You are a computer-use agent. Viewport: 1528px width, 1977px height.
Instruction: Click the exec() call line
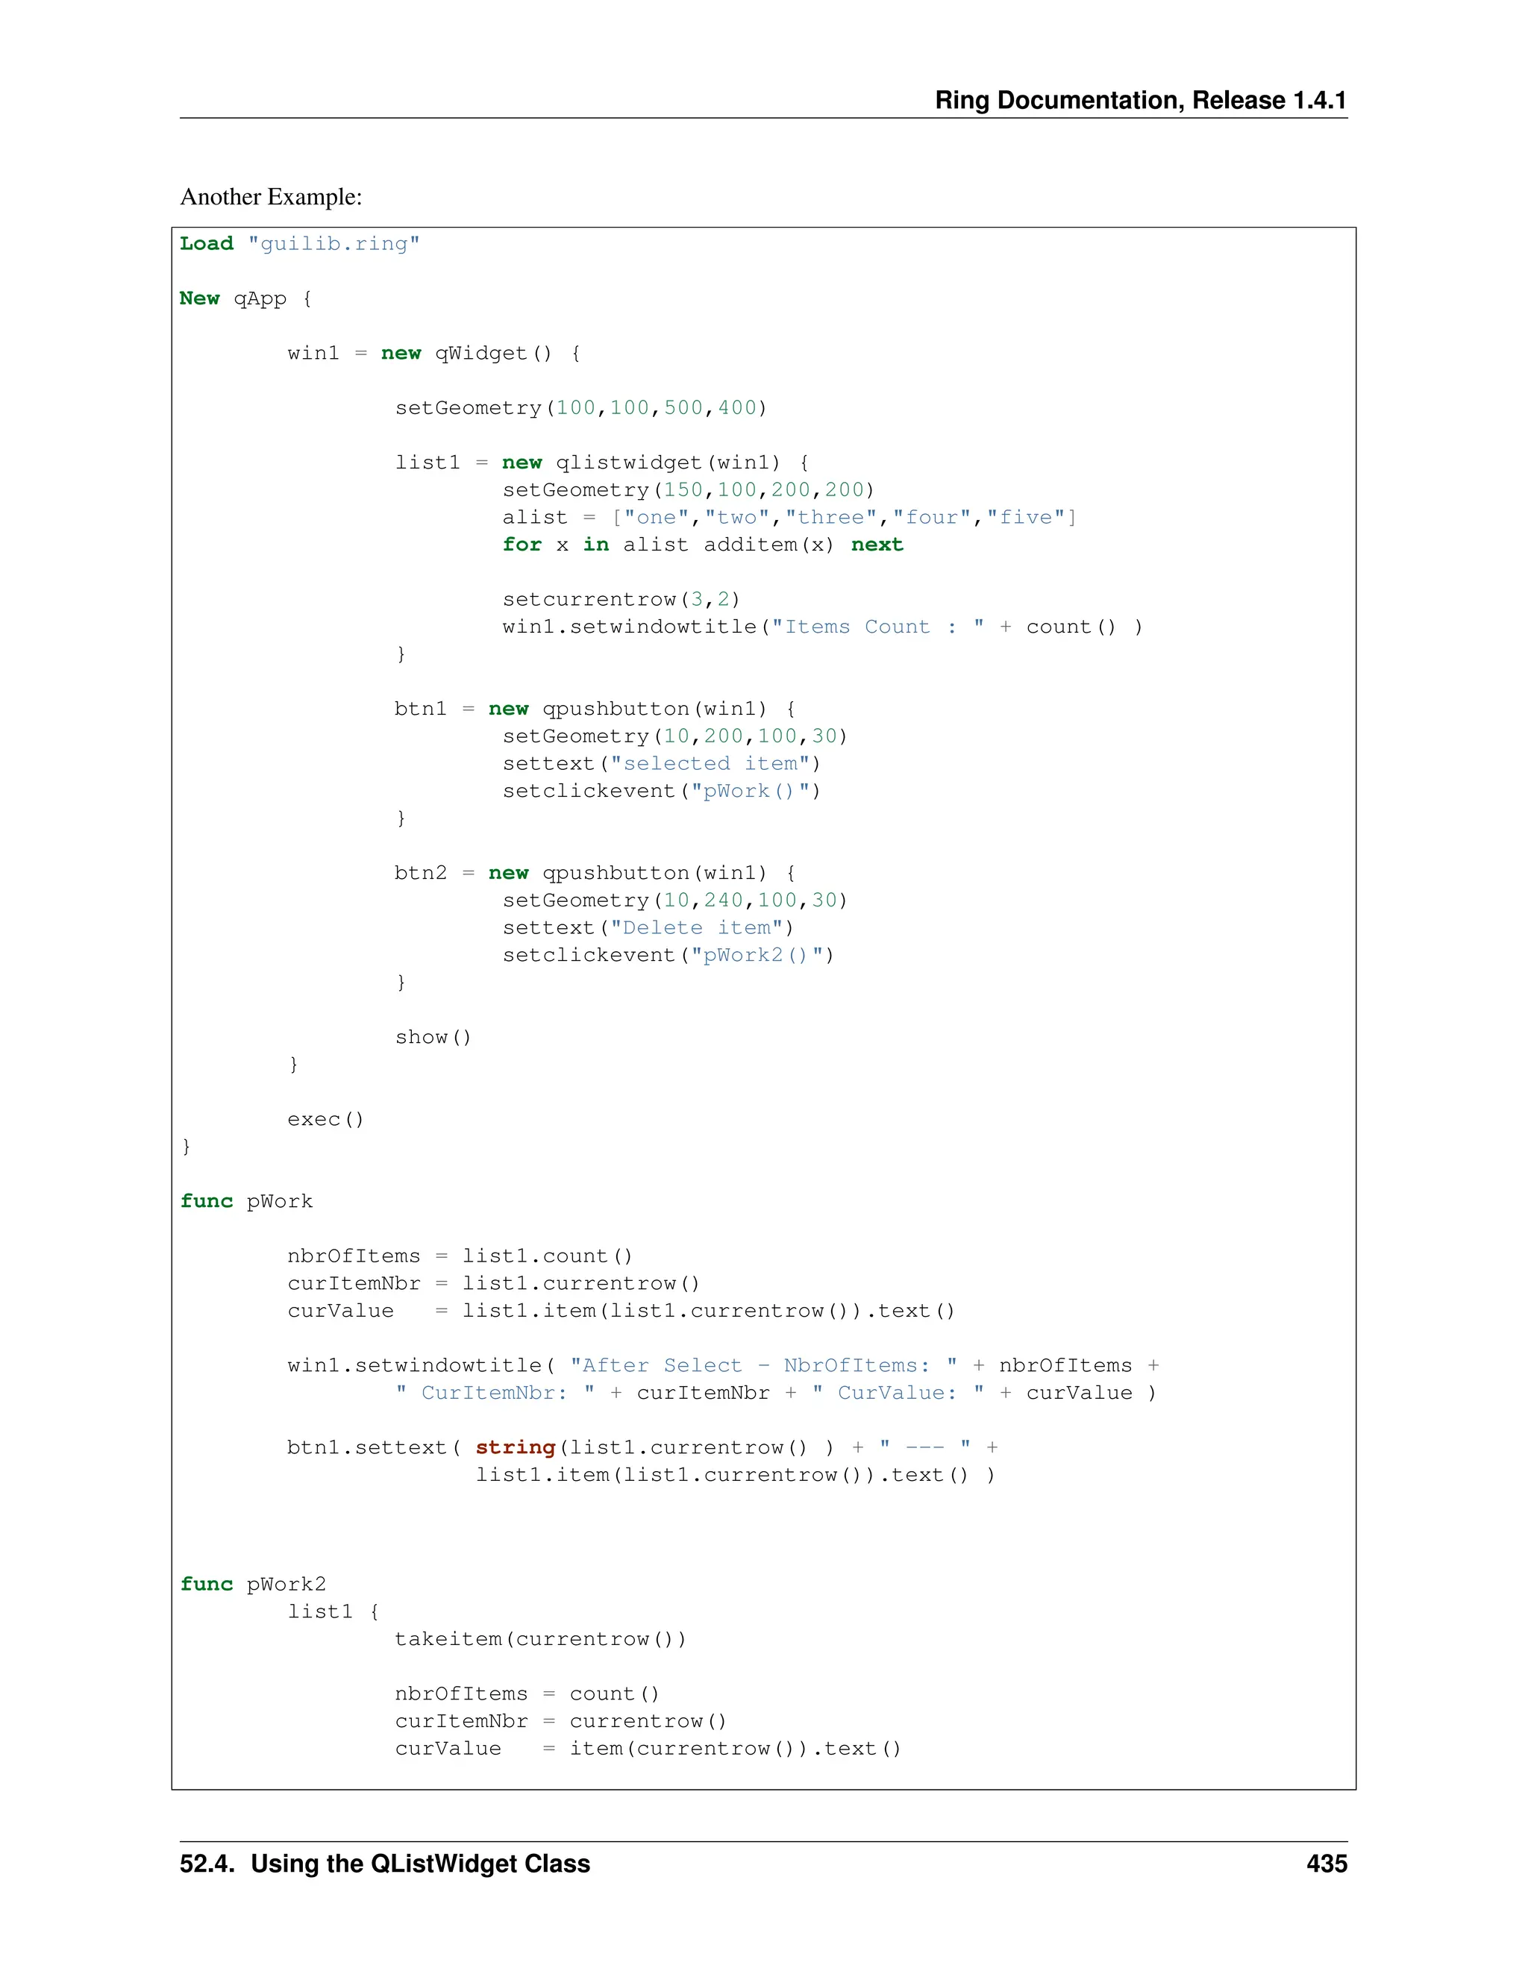tap(325, 1120)
